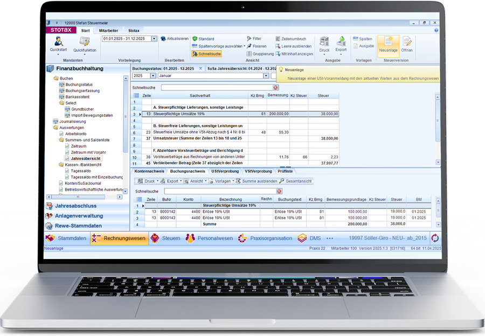
Task: Open the Buchungsnachweis tab
Action: coord(188,171)
